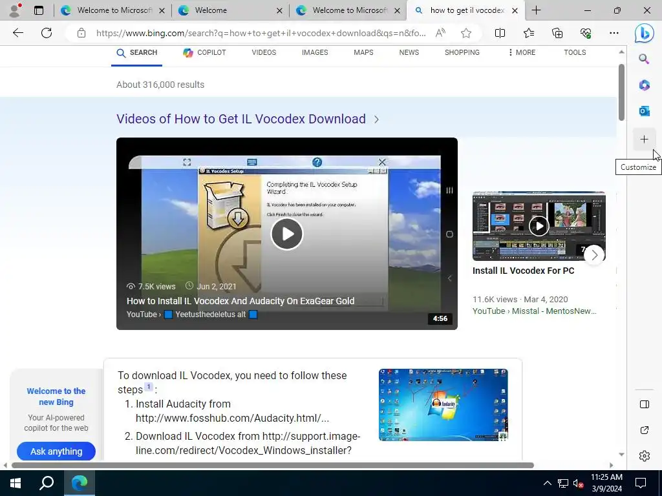
Task: Open Outlook in the sidebar
Action: [x=644, y=111]
